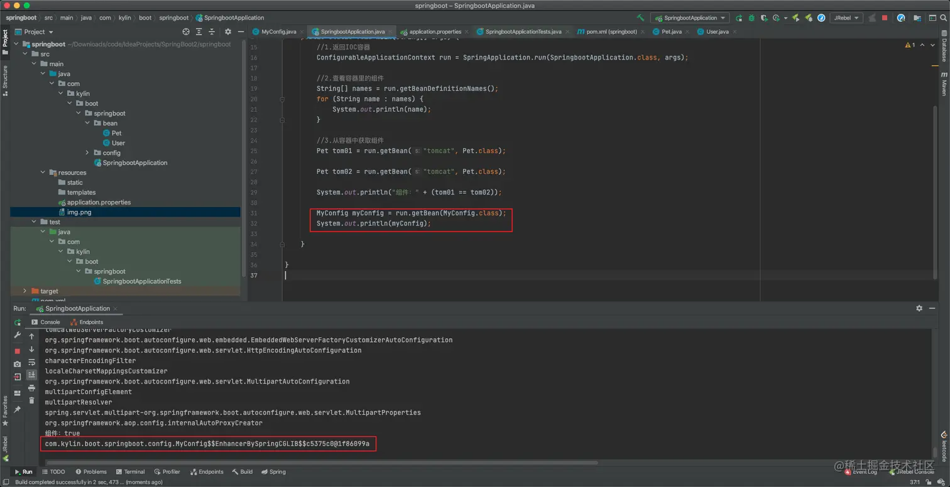Click the console horizontal scrollbar
This screenshot has height=487, width=950.
tap(320, 463)
